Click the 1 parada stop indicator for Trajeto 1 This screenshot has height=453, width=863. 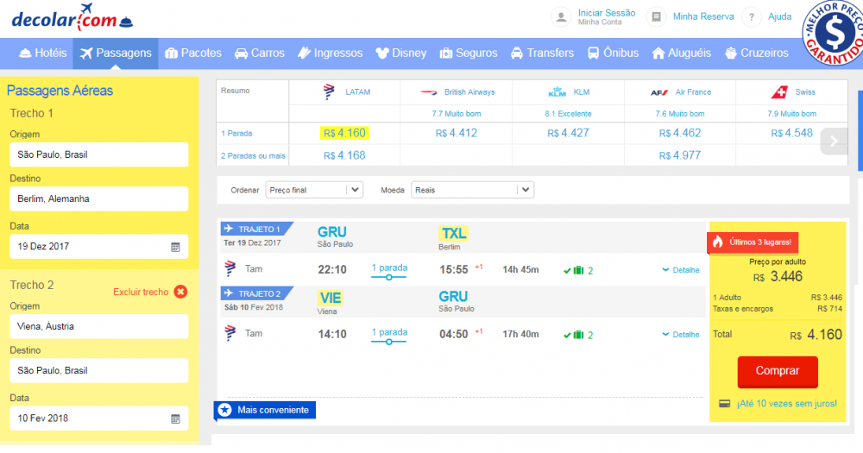click(389, 269)
